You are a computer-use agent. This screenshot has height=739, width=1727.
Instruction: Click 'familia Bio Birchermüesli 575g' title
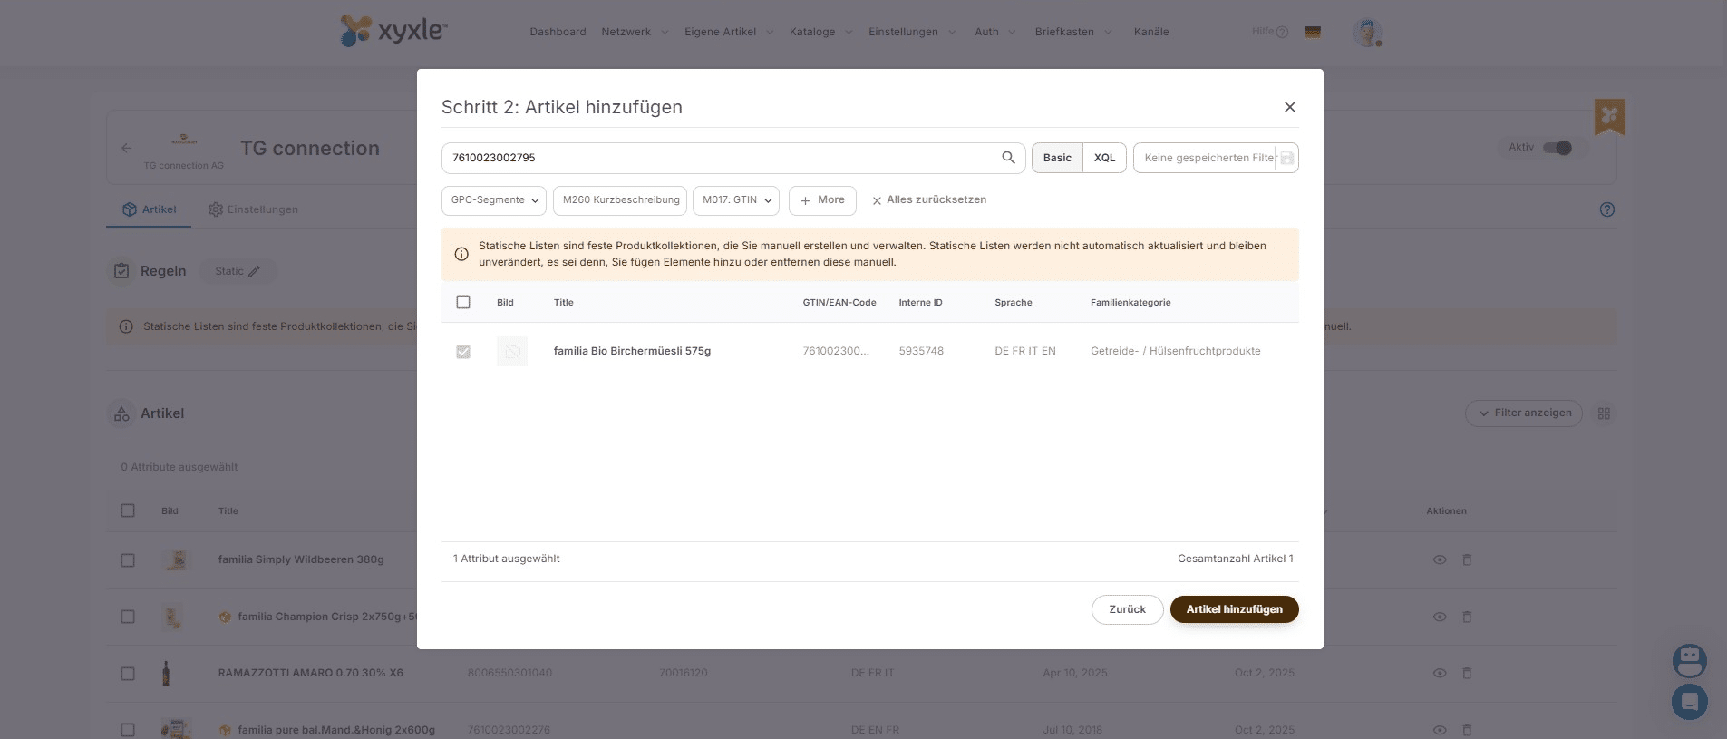pos(632,351)
